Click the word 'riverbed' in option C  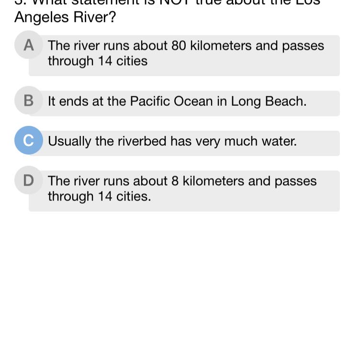coord(142,141)
